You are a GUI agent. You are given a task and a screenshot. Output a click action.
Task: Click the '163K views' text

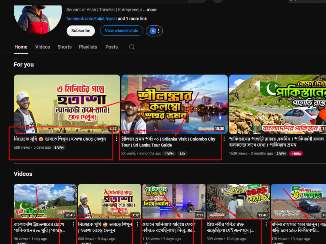tap(238, 154)
